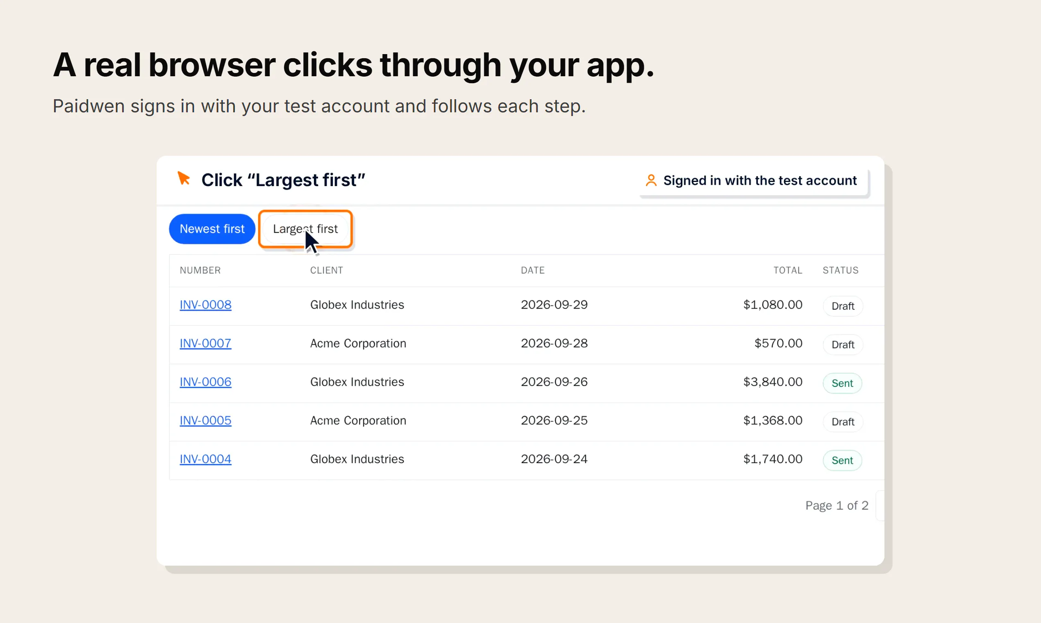Click "Page 1 of 2" pagination text
Image resolution: width=1041 pixels, height=623 pixels.
(x=836, y=505)
